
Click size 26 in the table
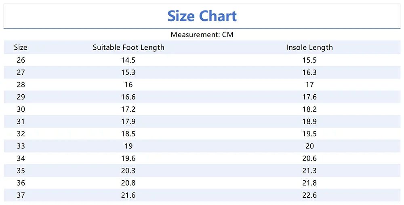point(21,60)
